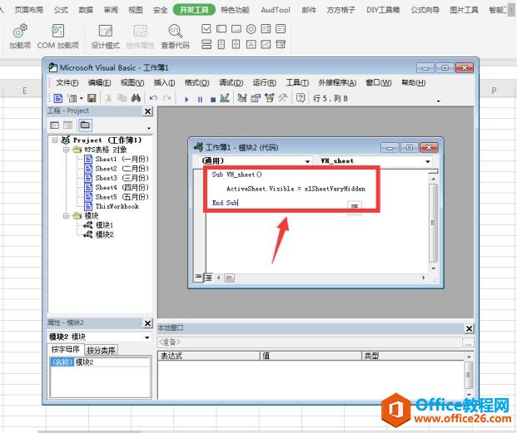The height and width of the screenshot is (433, 517).
Task: Open the 方方格子 ribbon tab
Action: [x=341, y=10]
